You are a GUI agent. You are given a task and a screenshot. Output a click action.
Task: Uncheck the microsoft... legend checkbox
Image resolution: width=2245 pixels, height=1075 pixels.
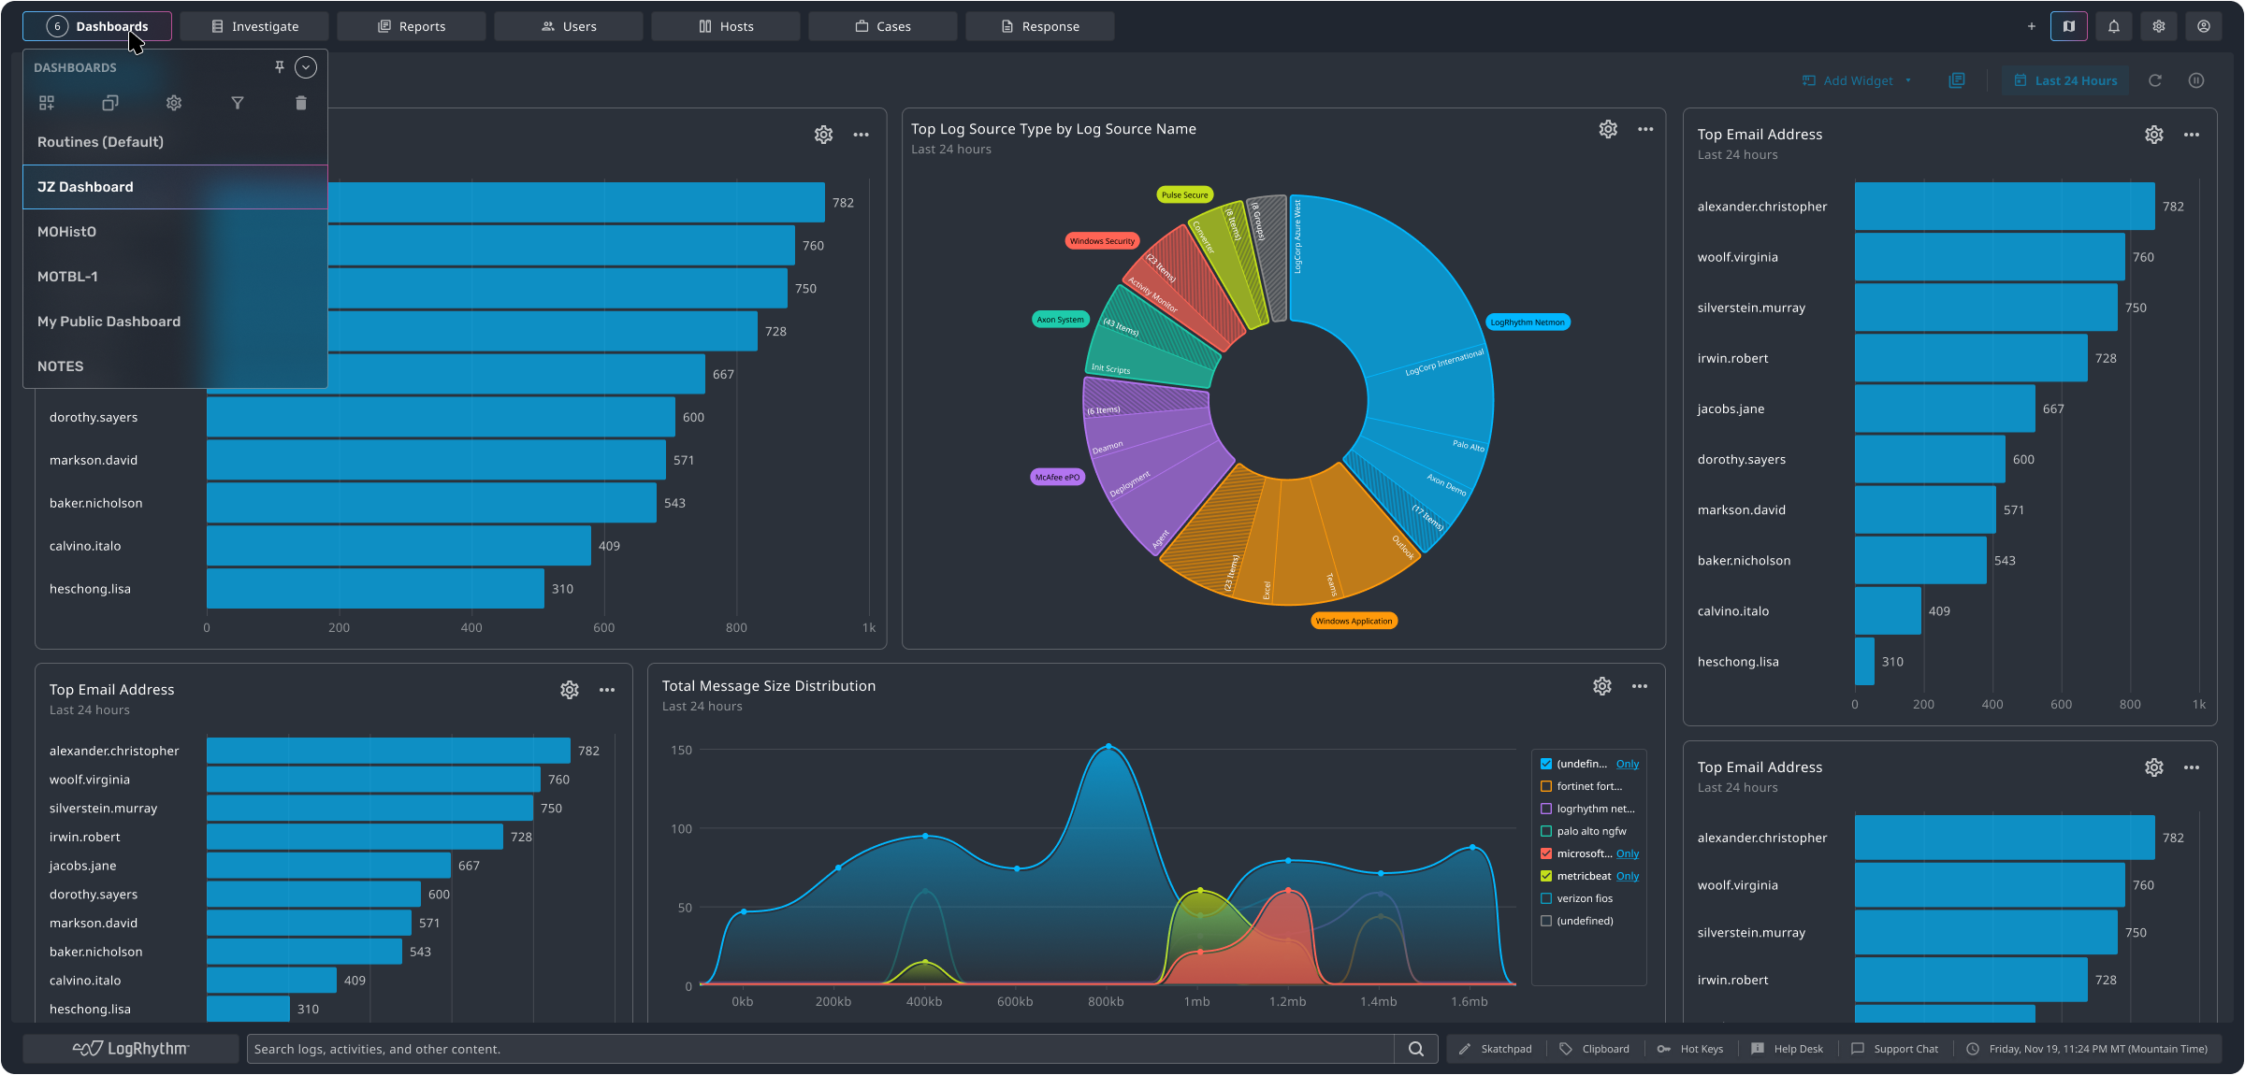click(1546, 853)
